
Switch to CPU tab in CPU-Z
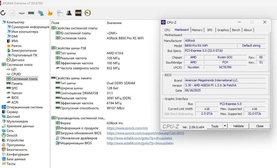(x=167, y=30)
